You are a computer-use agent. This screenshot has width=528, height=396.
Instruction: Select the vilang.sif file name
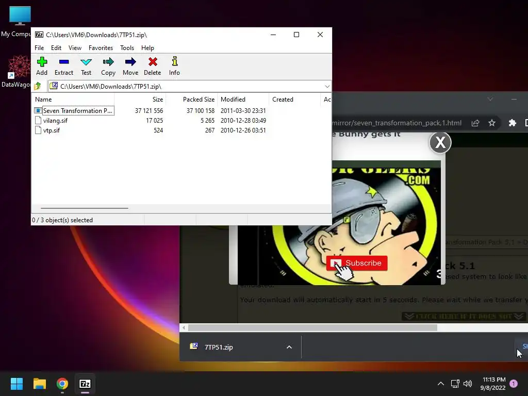pyautogui.click(x=55, y=120)
